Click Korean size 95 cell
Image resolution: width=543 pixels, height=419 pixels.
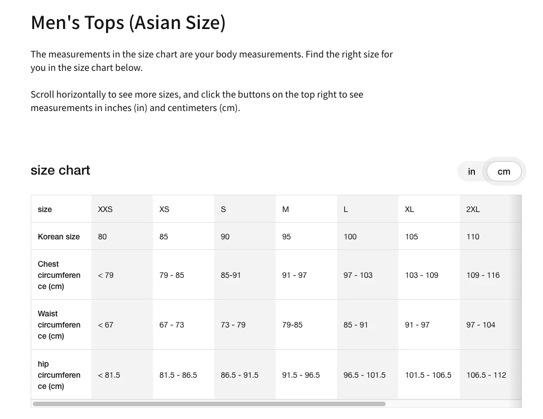286,237
